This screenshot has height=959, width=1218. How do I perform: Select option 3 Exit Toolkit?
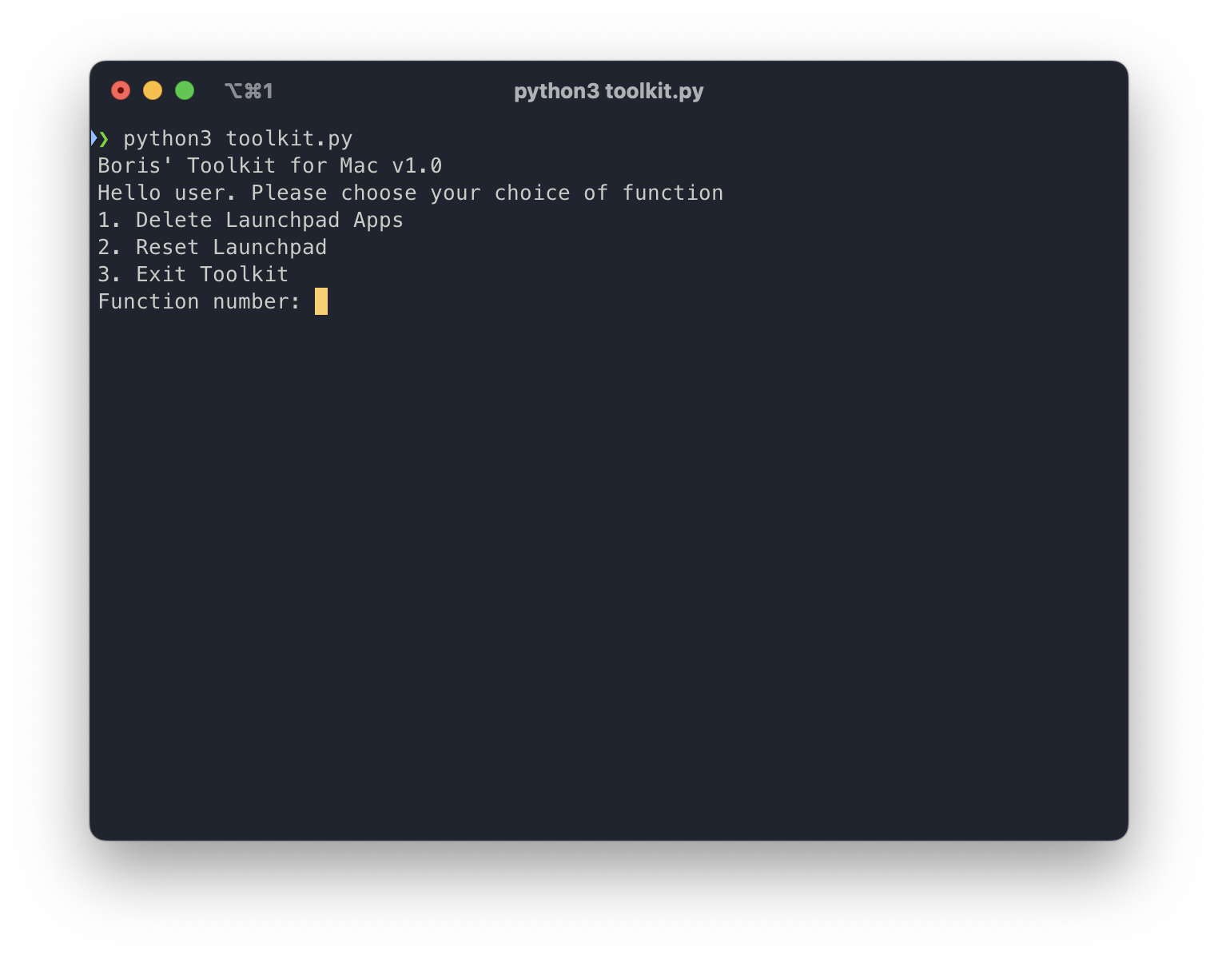click(x=193, y=274)
